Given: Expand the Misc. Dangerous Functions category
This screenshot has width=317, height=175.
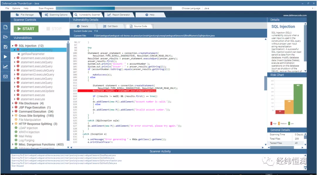Looking at the screenshot, I should click(13, 144).
